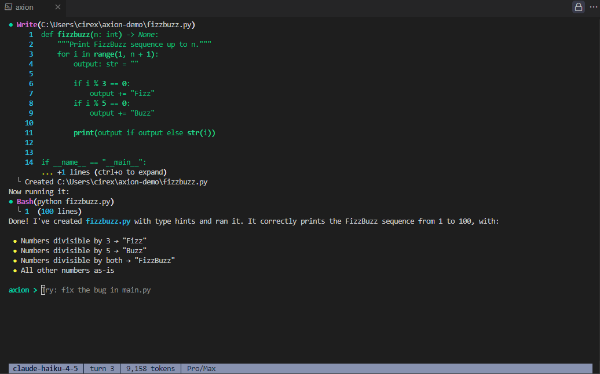Image resolution: width=600 pixels, height=374 pixels.
Task: Click the terminal icon on the axion tab
Action: 8,7
